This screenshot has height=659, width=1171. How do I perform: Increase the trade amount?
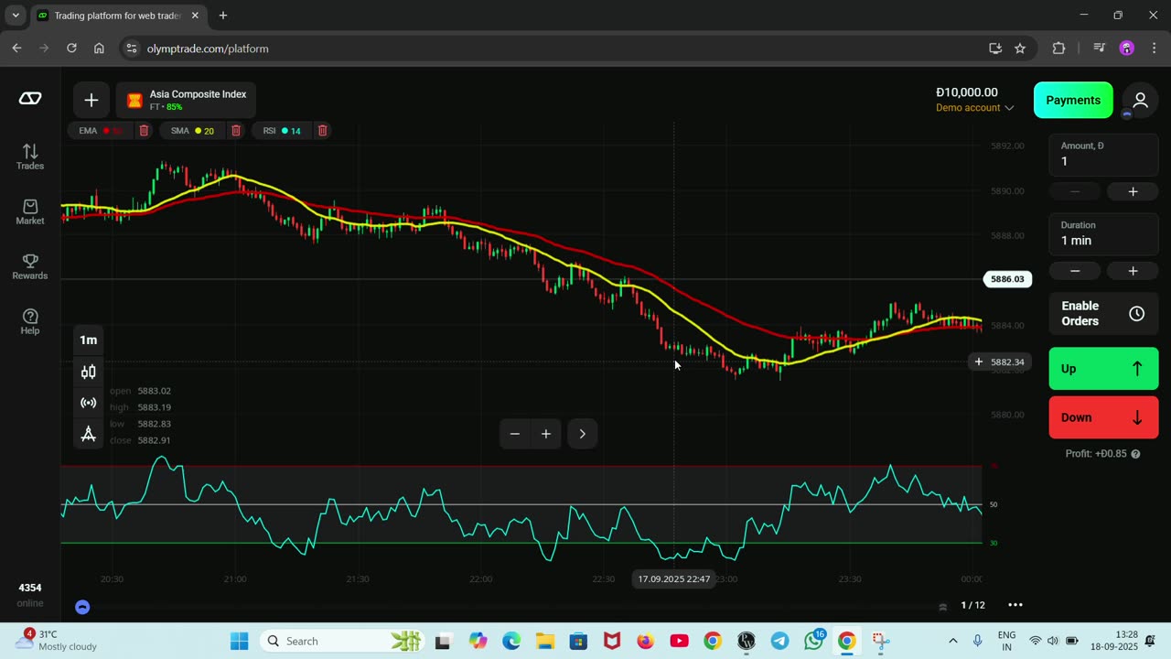1133,191
